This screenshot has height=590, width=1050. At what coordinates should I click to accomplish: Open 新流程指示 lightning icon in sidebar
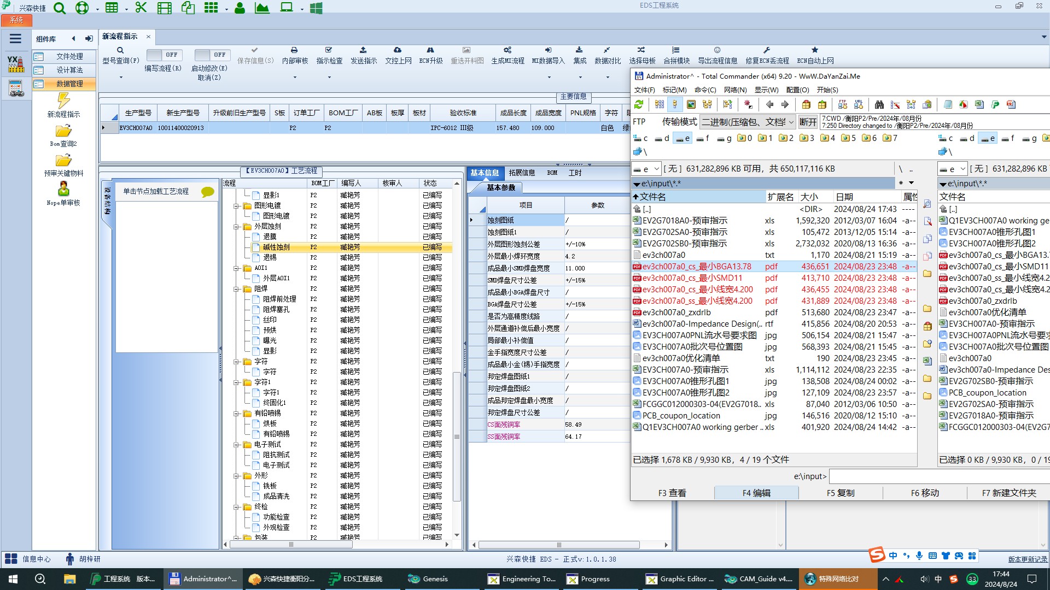(x=63, y=101)
